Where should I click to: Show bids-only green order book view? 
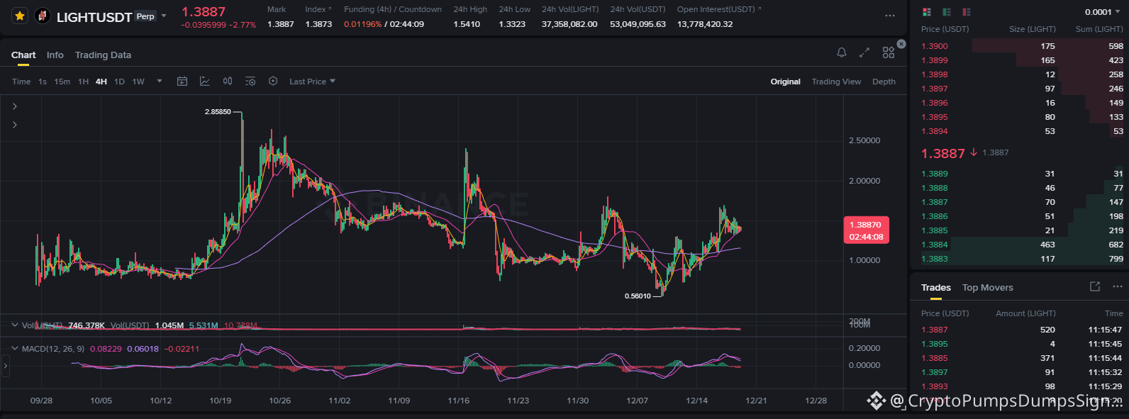(x=947, y=12)
